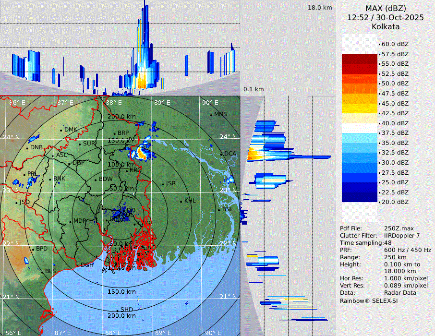Click the DMK station marker
The height and width of the screenshot is (336, 435).
coord(61,130)
